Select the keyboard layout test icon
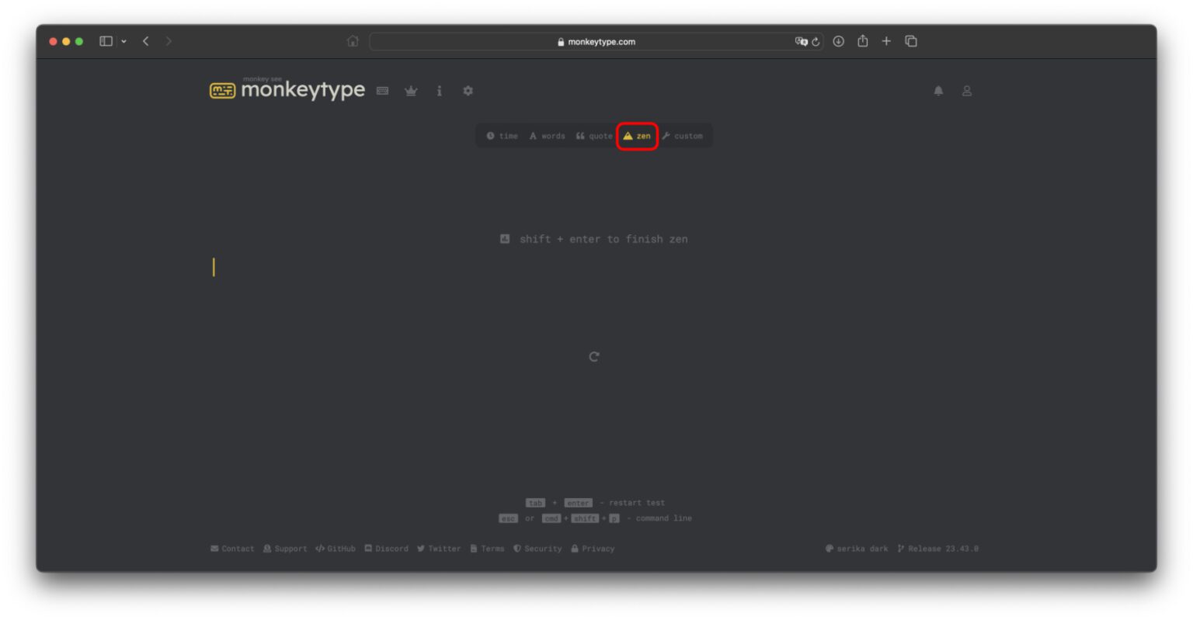This screenshot has width=1193, height=620. pos(382,91)
